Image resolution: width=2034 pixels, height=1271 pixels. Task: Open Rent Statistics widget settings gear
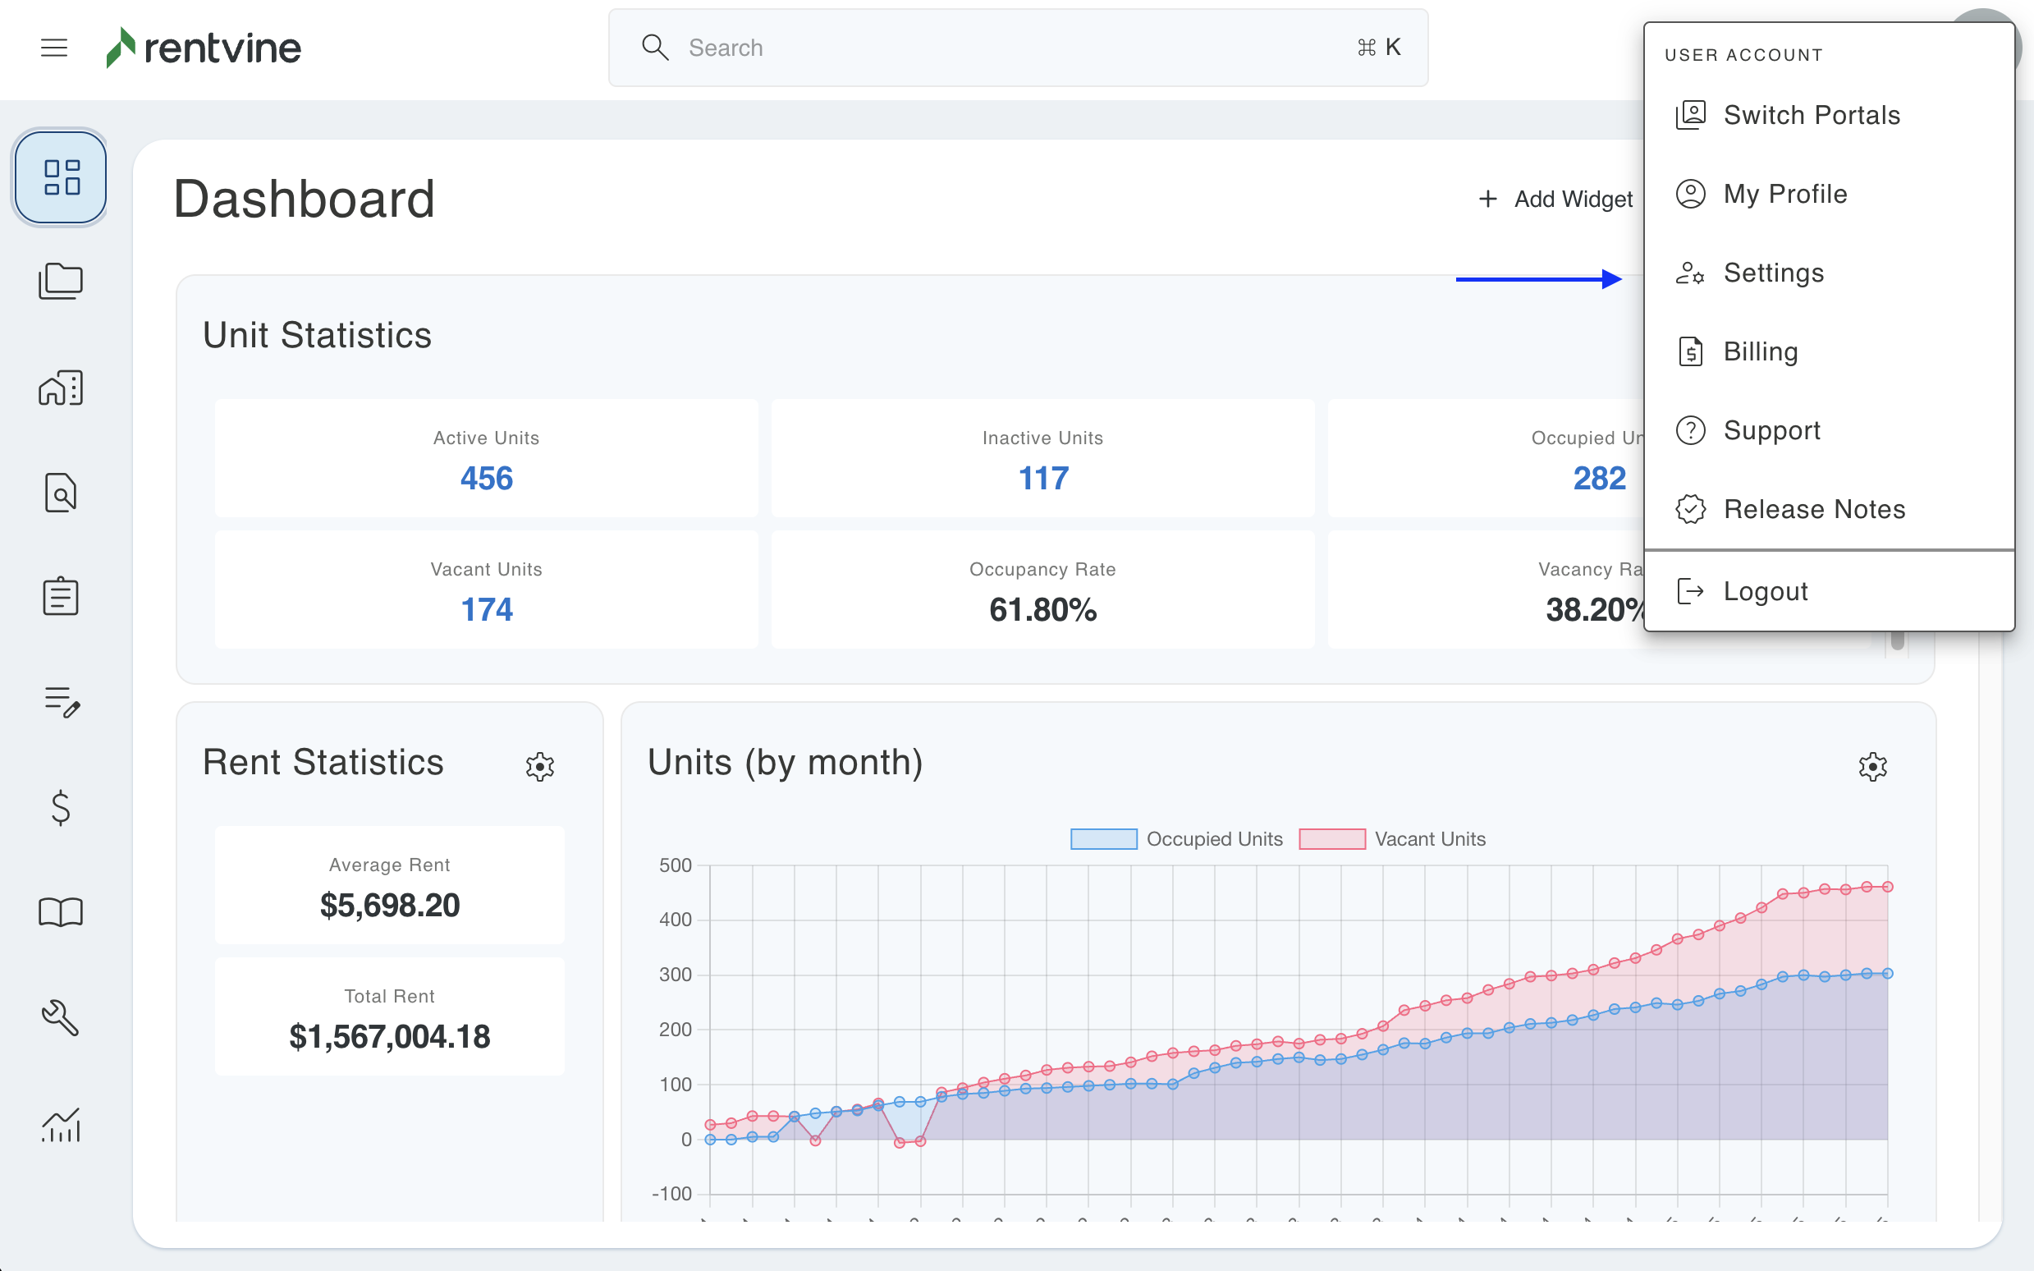pos(540,766)
